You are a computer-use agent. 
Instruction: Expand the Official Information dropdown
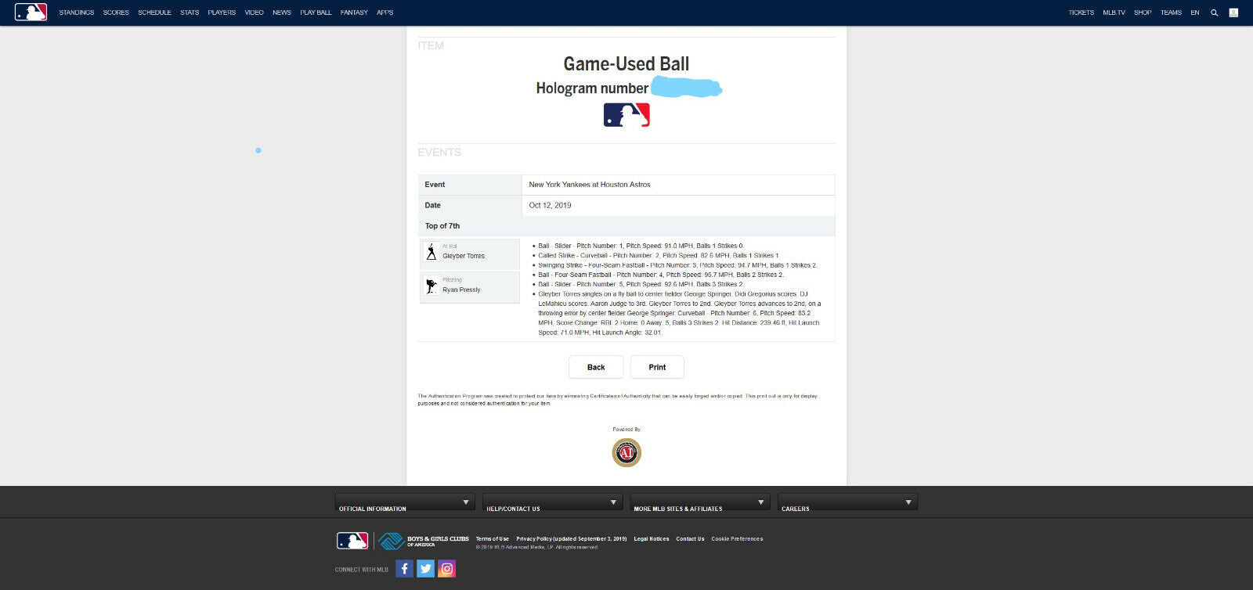pos(405,502)
